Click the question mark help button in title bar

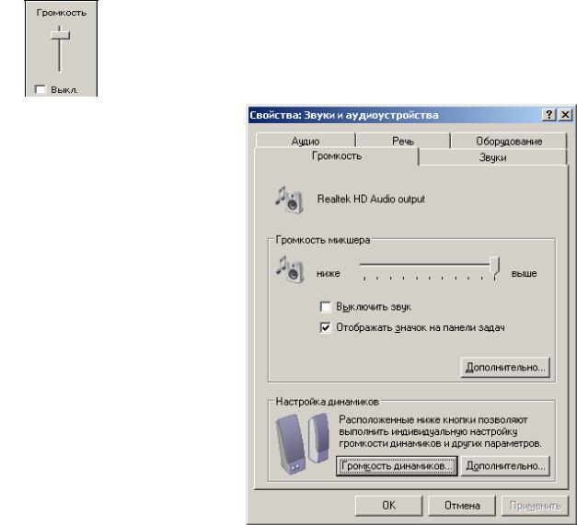[x=548, y=115]
